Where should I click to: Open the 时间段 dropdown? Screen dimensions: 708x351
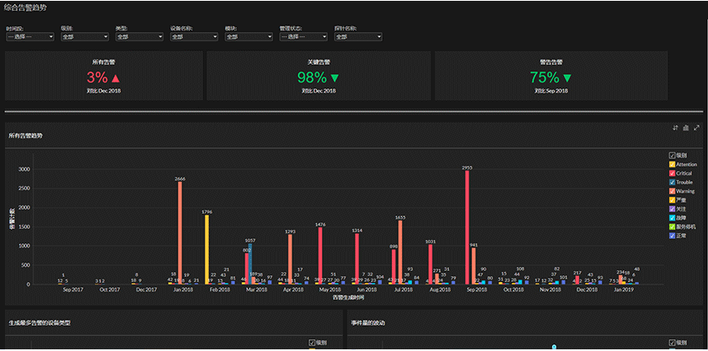point(30,37)
